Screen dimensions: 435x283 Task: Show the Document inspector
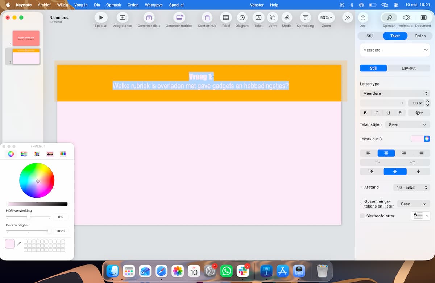pyautogui.click(x=423, y=17)
